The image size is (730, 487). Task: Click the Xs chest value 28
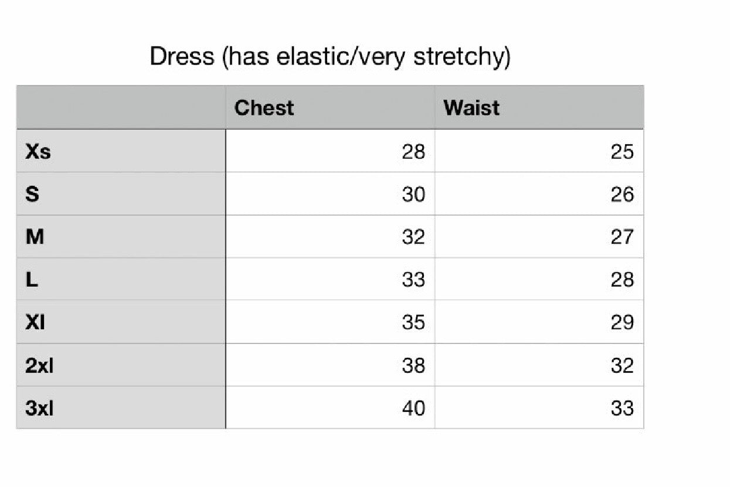[x=413, y=152]
